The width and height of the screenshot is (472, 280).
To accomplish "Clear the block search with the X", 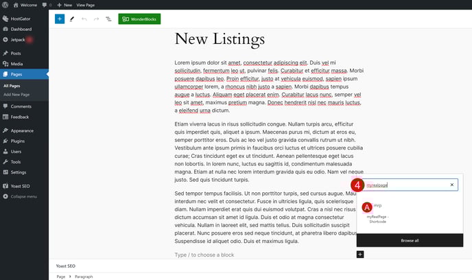I will [452, 185].
